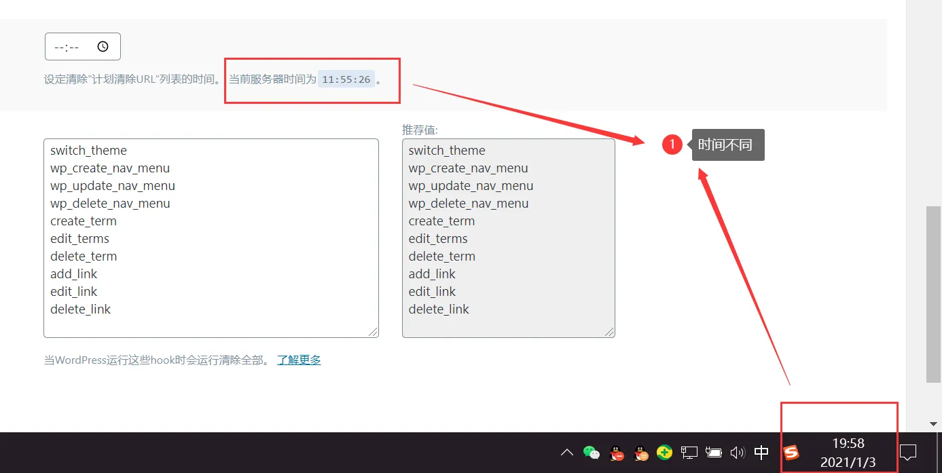Click the page's vertical scrollbar thumb
The width and height of the screenshot is (942, 473).
[934, 293]
